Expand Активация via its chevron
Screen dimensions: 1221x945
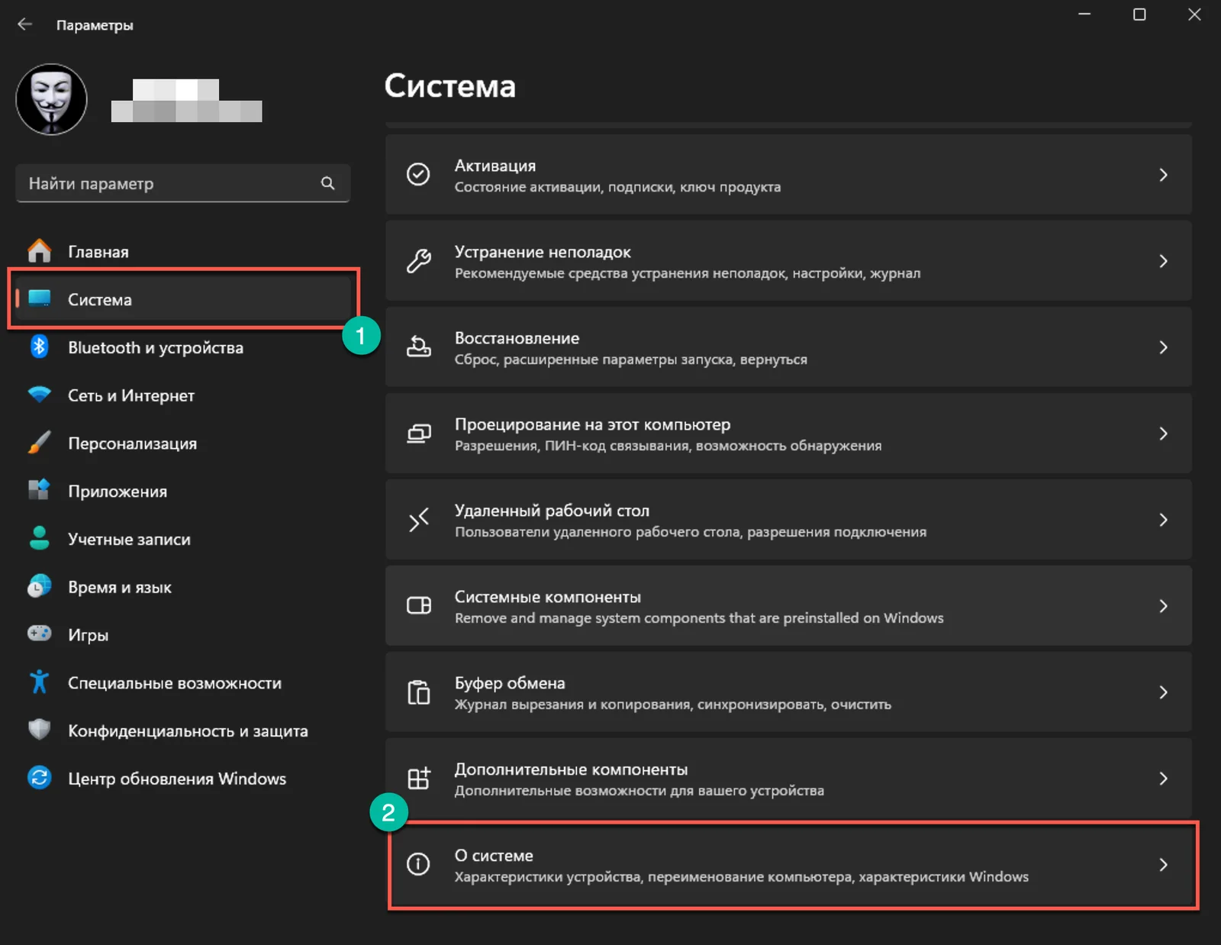(1163, 175)
